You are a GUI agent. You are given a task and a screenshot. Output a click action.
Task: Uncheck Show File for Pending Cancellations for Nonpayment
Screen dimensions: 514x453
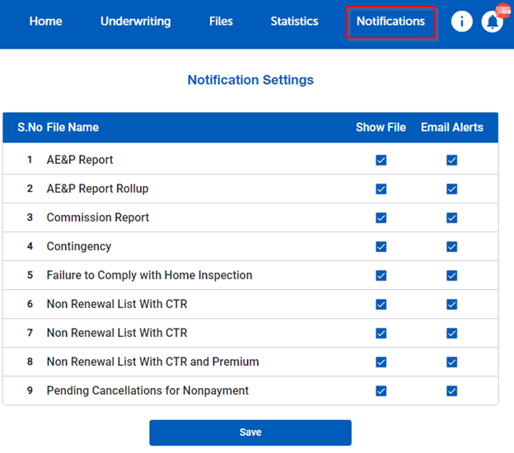click(x=381, y=390)
